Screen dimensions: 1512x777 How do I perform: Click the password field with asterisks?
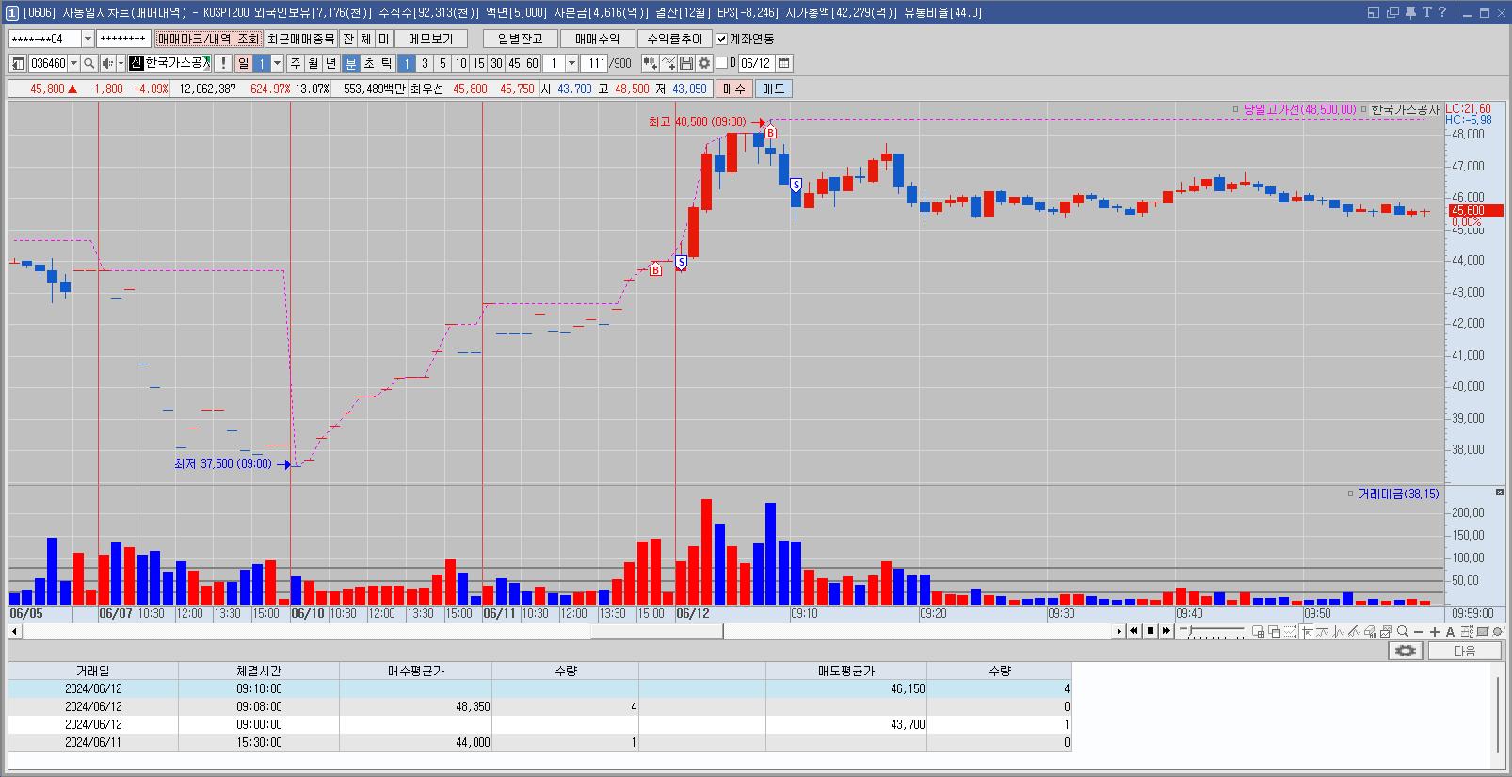coord(123,39)
